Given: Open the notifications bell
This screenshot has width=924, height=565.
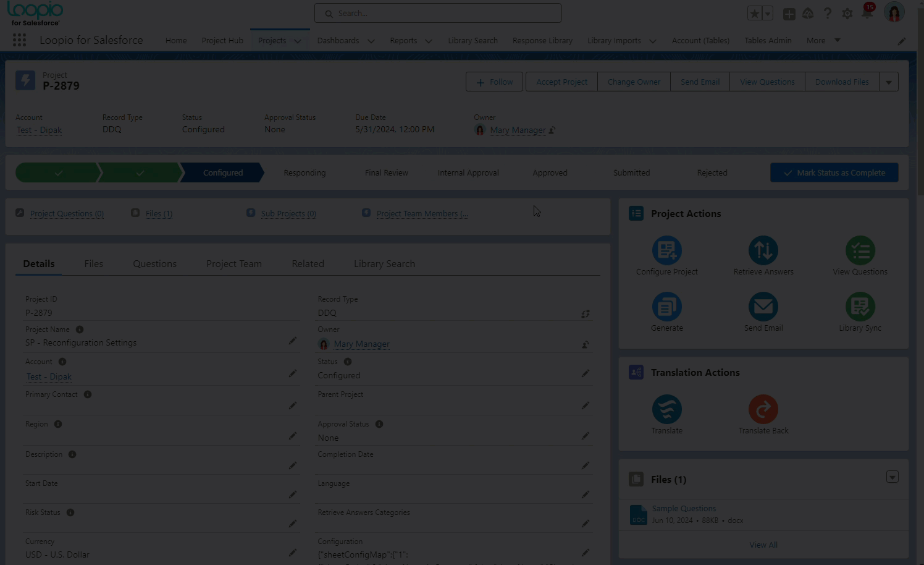Looking at the screenshot, I should (867, 12).
